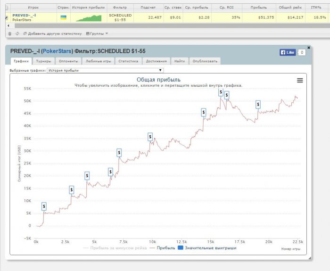Open the 'Статистика' tab
Screen dimensions: 330x271
[x=128, y=61]
